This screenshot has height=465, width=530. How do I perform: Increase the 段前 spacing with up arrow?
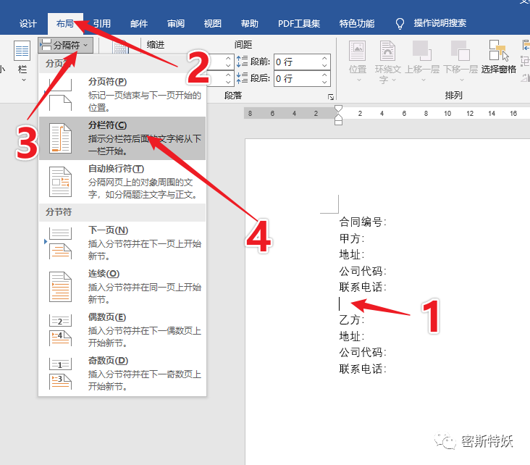325,58
